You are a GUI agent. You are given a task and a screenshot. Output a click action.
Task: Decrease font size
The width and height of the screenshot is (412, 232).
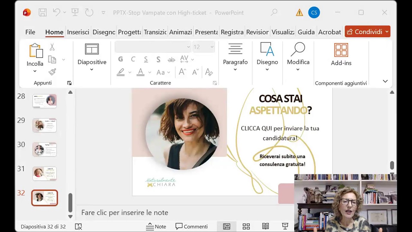[x=195, y=72]
